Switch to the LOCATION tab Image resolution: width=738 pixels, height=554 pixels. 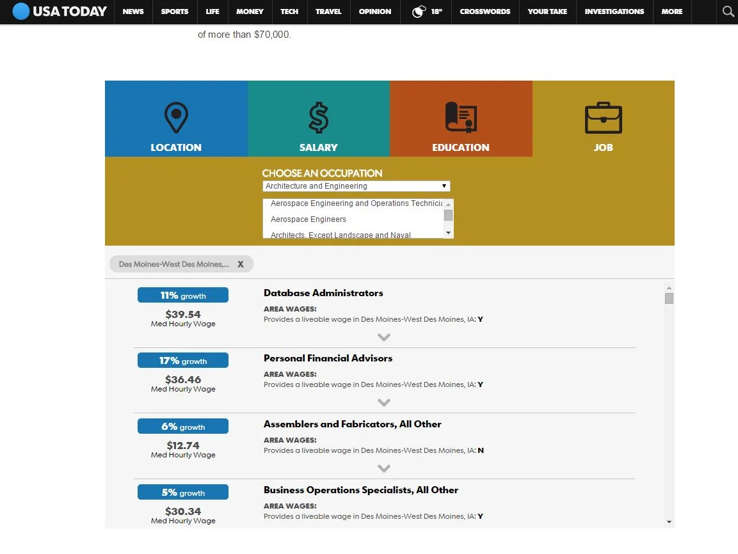[x=176, y=118]
